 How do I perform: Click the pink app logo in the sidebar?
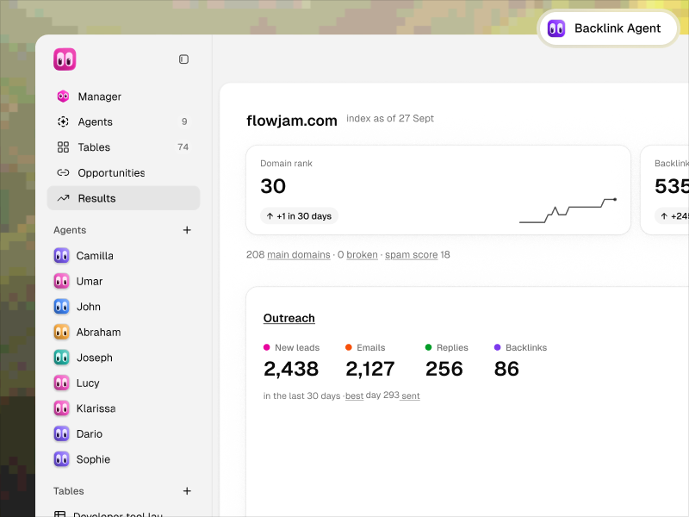click(65, 59)
